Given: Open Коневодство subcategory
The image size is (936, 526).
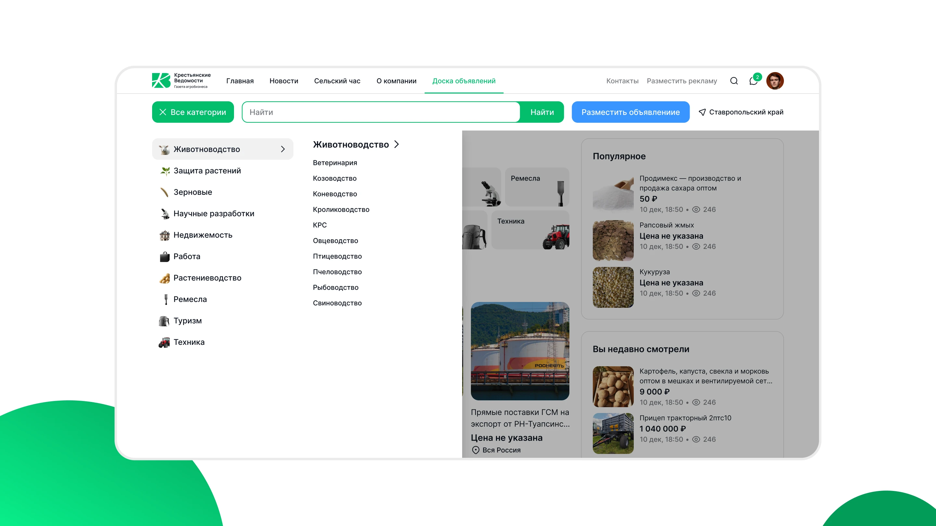Looking at the screenshot, I should pyautogui.click(x=335, y=194).
